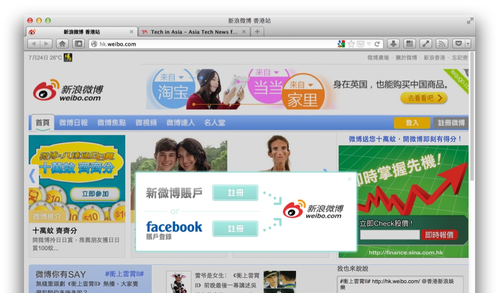Viewport: 501px width, 293px height.
Task: Open the 微博日報 navigation item
Action: point(74,123)
